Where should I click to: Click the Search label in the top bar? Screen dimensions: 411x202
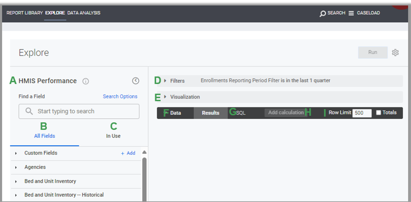pyautogui.click(x=336, y=13)
